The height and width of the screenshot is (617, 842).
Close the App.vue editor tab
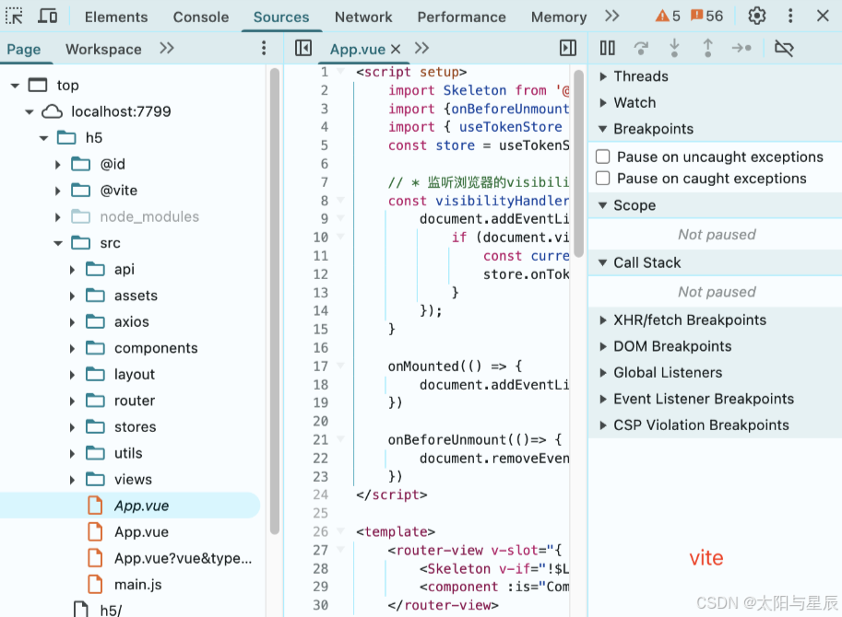(396, 50)
